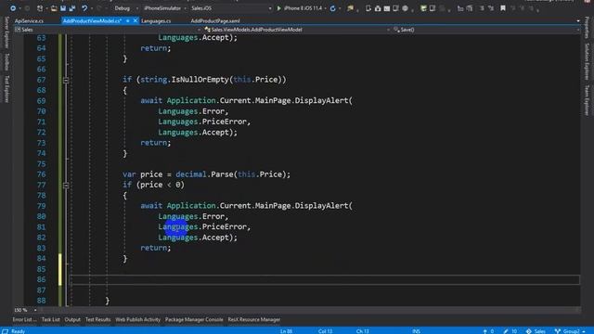Open the ResX Resource Manager tab

[x=253, y=319]
